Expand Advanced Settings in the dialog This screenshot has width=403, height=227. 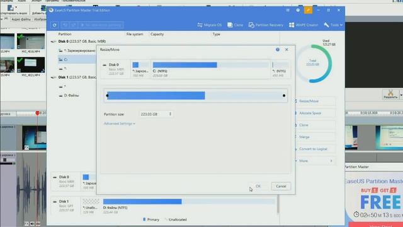point(119,124)
